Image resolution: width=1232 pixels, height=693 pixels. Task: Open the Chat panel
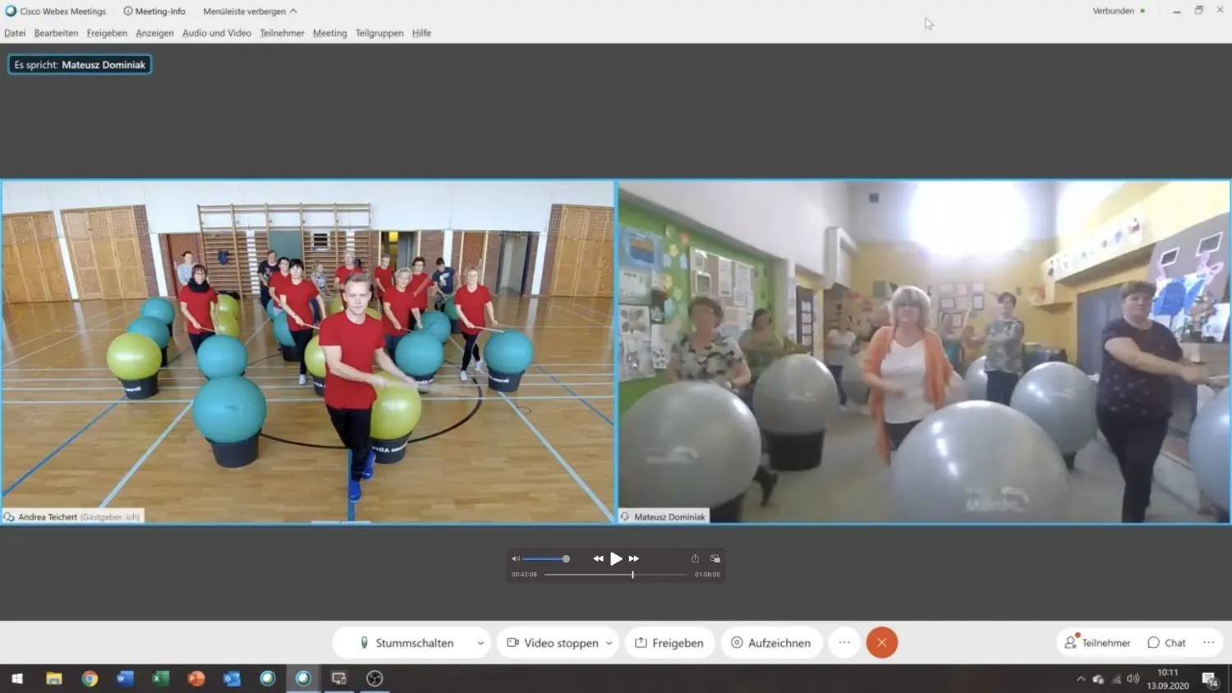coord(1165,642)
